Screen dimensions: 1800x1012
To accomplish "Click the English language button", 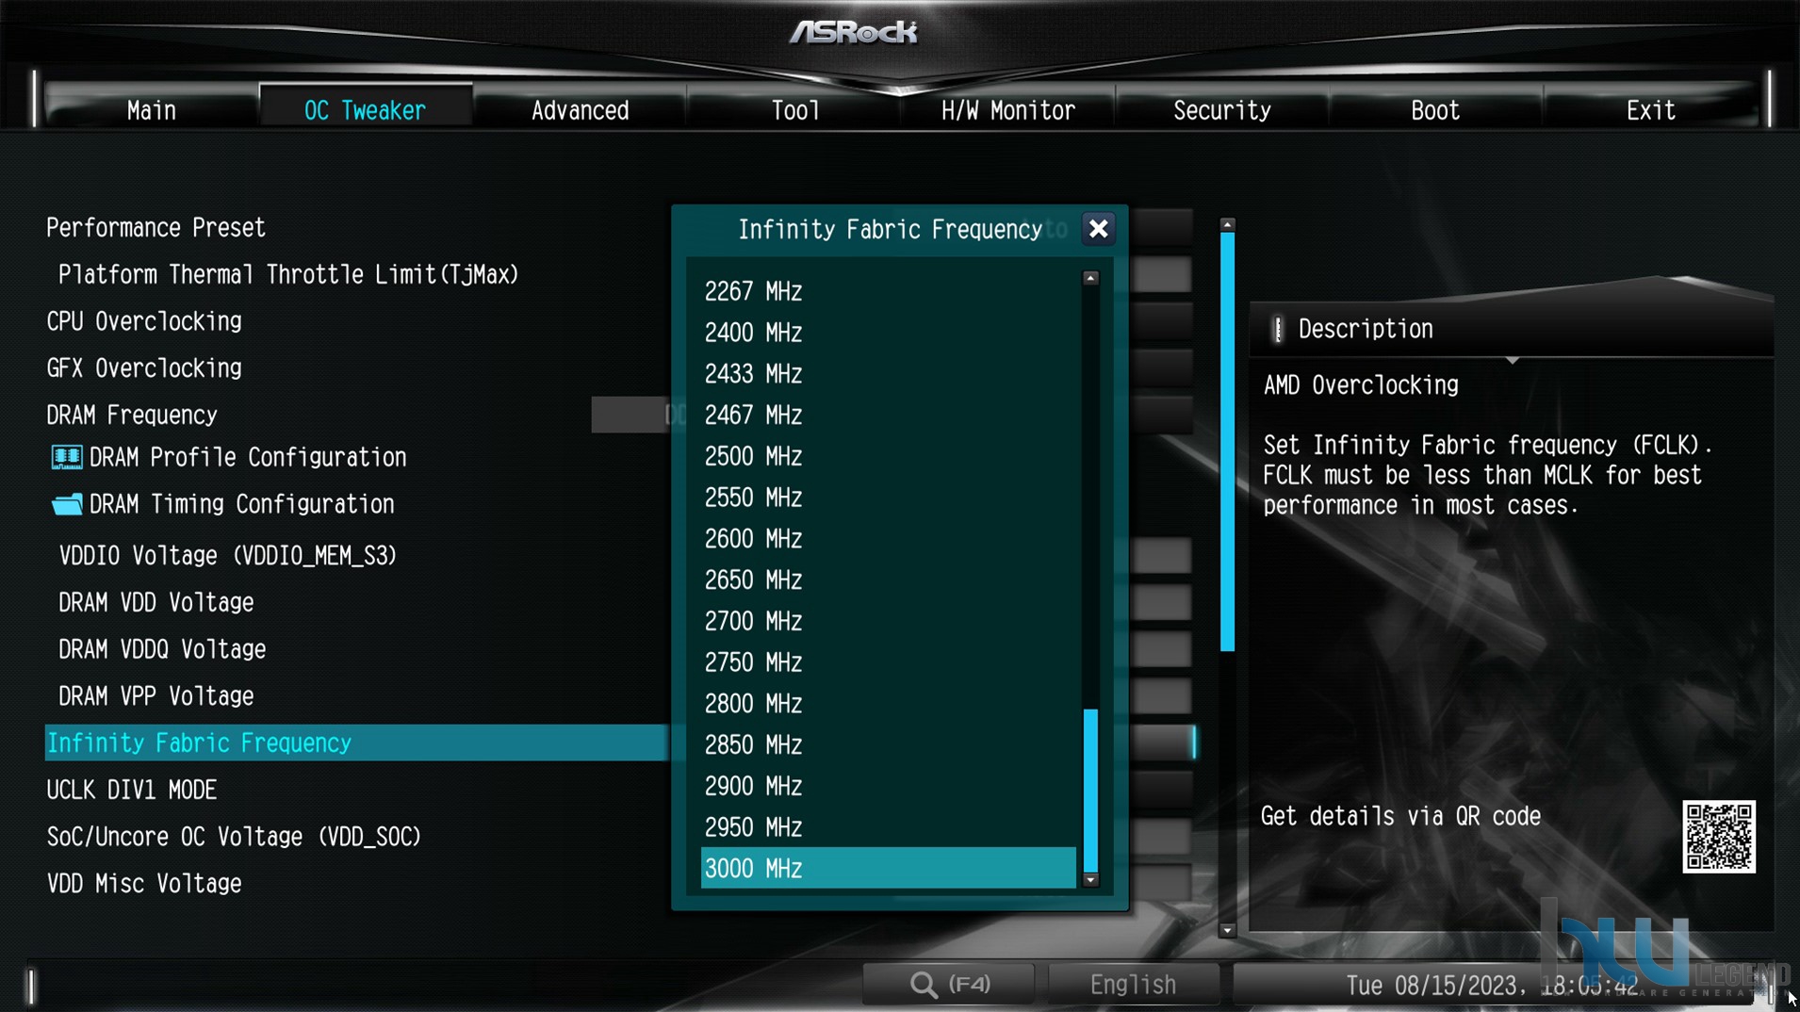I will click(1133, 985).
